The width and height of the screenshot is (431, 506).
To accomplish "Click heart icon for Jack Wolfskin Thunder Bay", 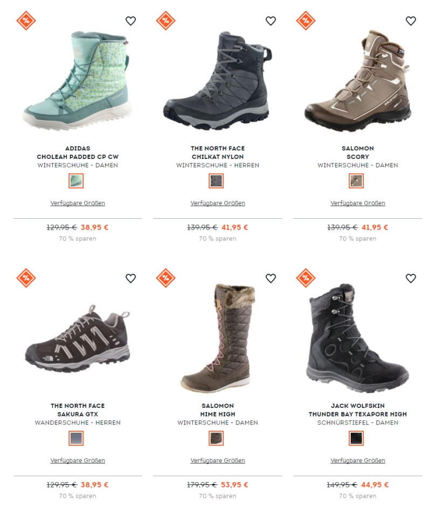I will tap(411, 278).
